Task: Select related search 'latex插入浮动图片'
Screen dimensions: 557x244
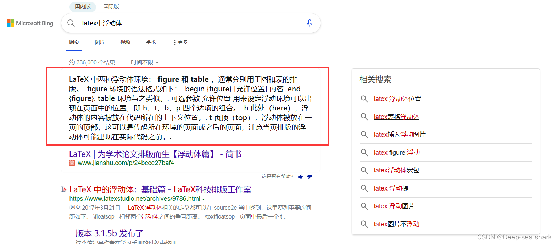Action: pos(400,135)
